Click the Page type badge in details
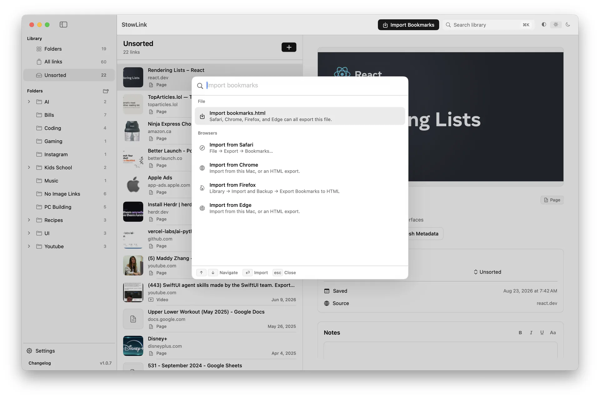Viewport: 600px width, 399px height. 552,200
